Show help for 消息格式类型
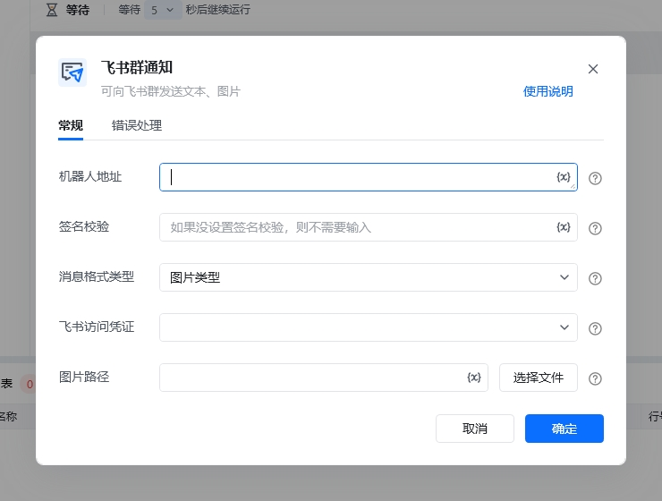The width and height of the screenshot is (662, 501). 595,278
